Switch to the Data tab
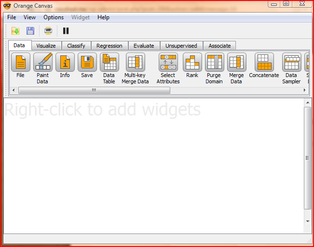Screen dimensions: 314x247 click(x=19, y=45)
